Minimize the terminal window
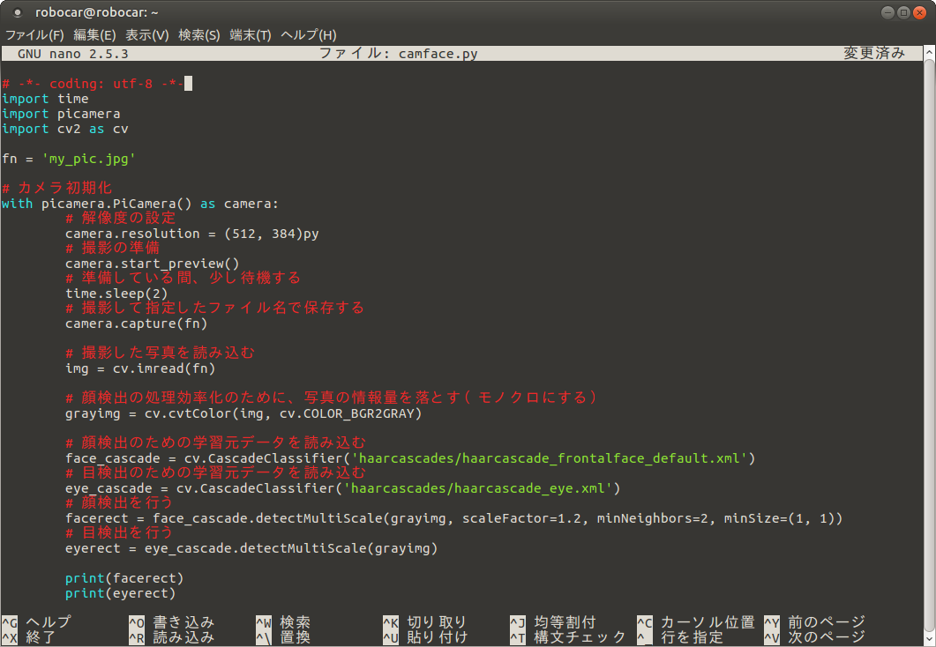Viewport: 936px width, 647px height. (x=887, y=12)
